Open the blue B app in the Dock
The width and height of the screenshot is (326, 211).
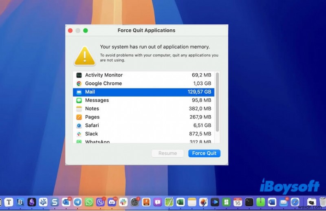pos(20,202)
